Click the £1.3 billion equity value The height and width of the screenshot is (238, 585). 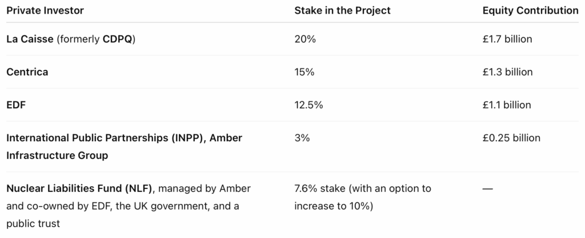[507, 72]
